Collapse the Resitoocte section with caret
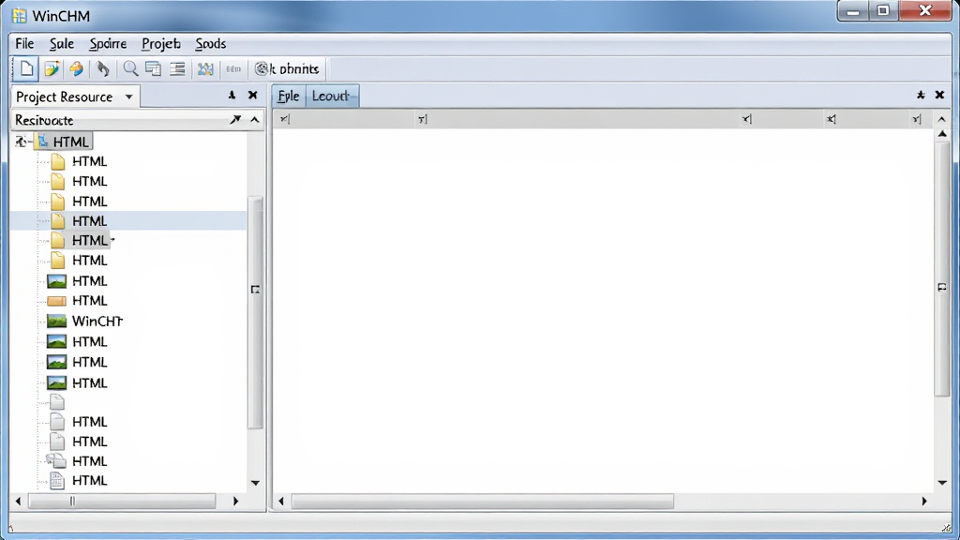 255,119
